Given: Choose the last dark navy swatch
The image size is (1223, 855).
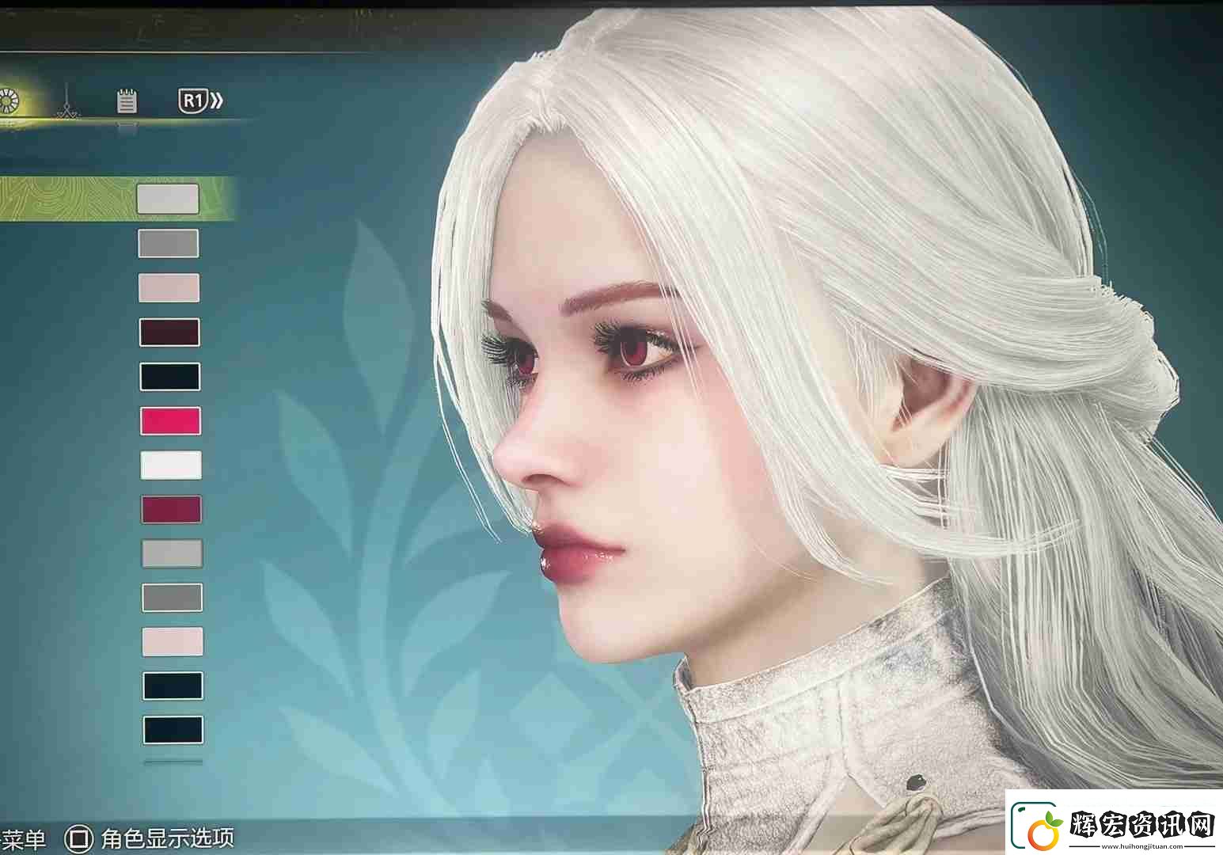Looking at the screenshot, I should 173,730.
